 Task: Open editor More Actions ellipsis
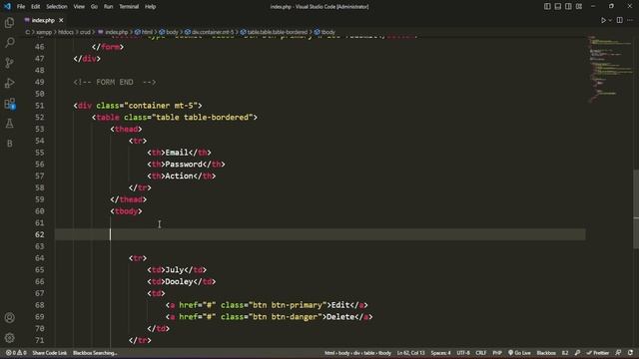coord(630,20)
